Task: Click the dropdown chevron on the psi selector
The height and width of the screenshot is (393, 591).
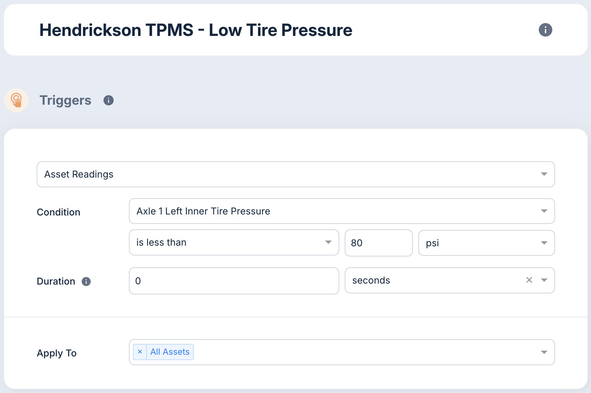Action: (544, 243)
